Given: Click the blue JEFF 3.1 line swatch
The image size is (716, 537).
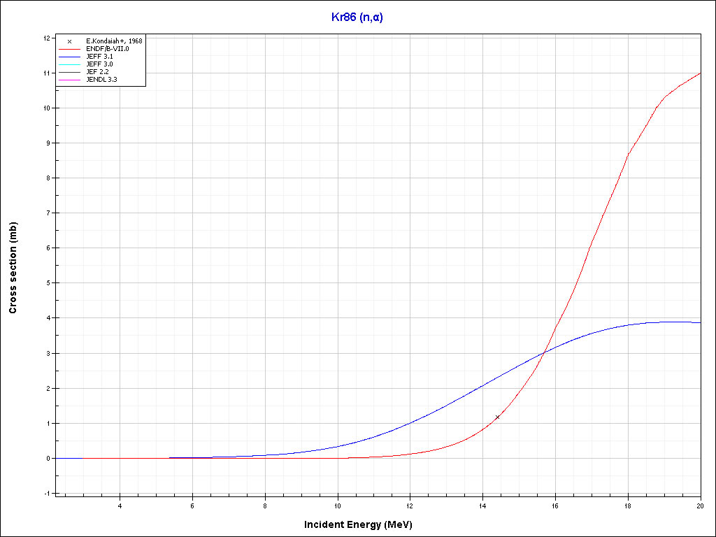Looking at the screenshot, I should (x=69, y=57).
